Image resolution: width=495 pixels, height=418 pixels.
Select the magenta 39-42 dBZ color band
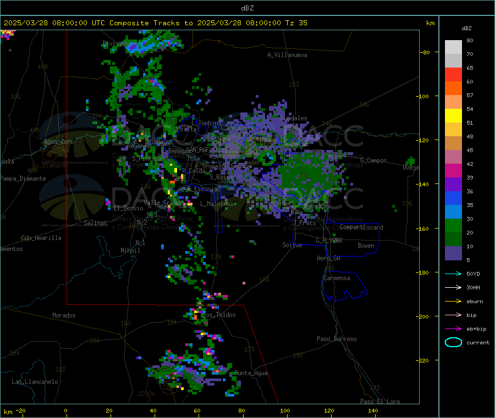coord(453,170)
